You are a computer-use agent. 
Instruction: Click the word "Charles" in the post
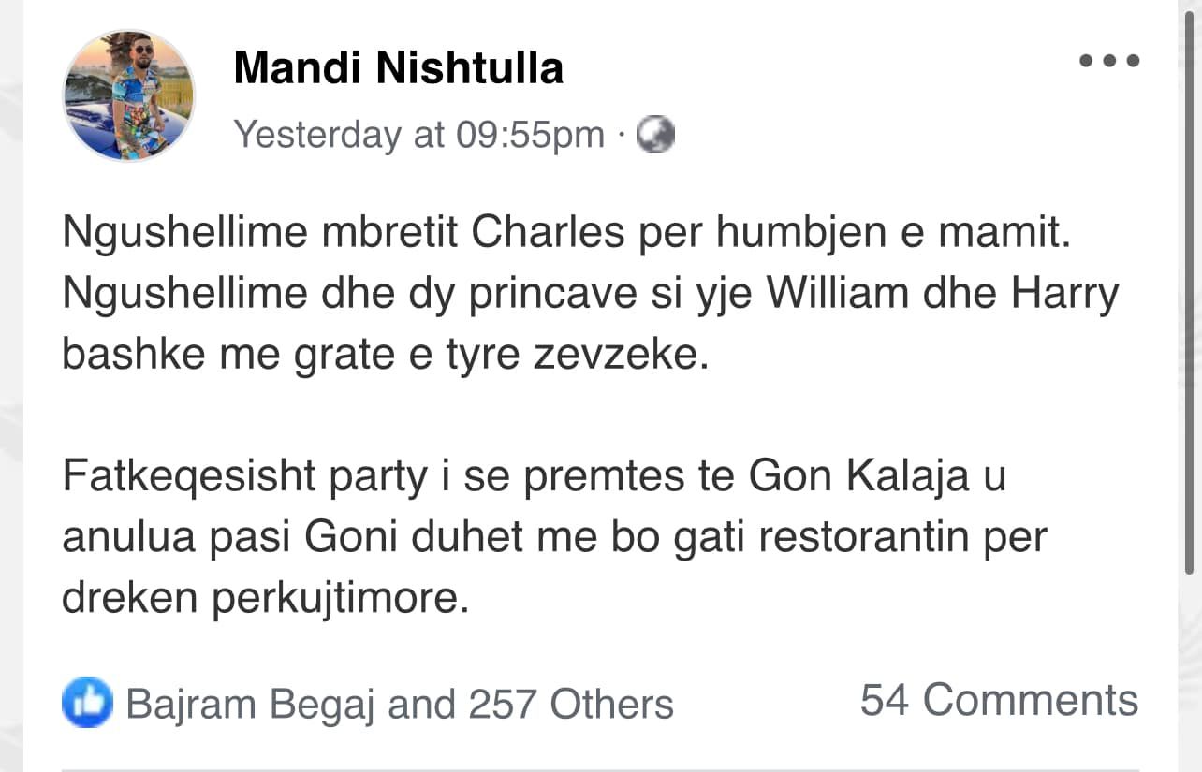(x=548, y=233)
